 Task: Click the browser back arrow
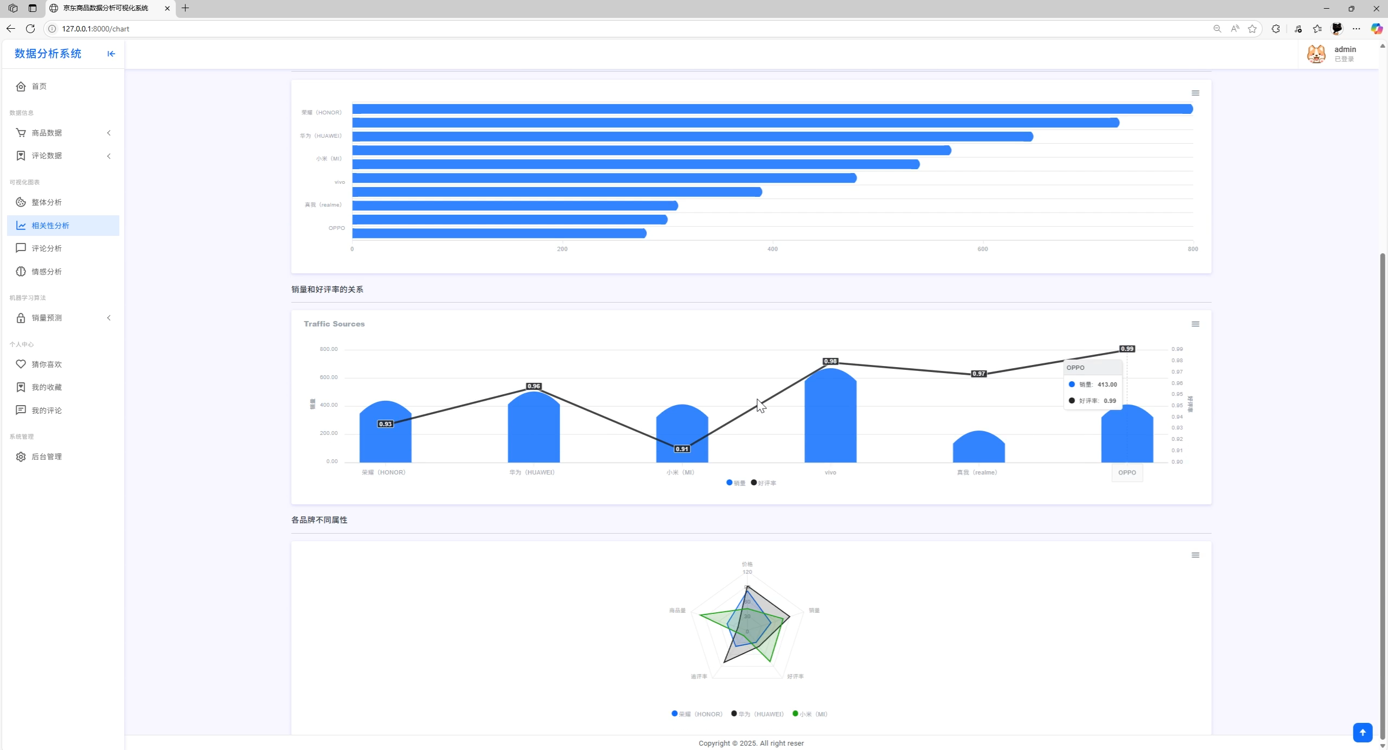[11, 29]
